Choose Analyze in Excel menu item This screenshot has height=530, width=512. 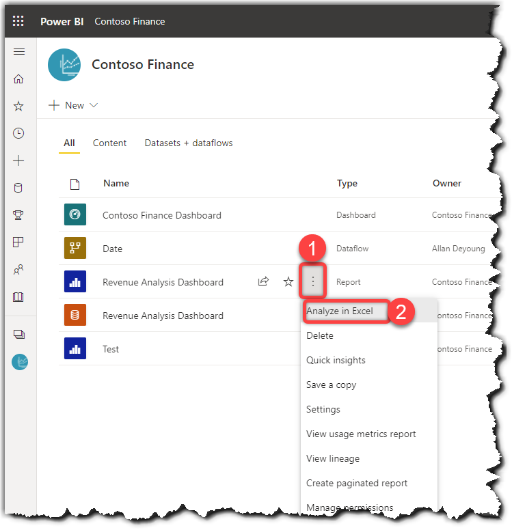point(340,311)
